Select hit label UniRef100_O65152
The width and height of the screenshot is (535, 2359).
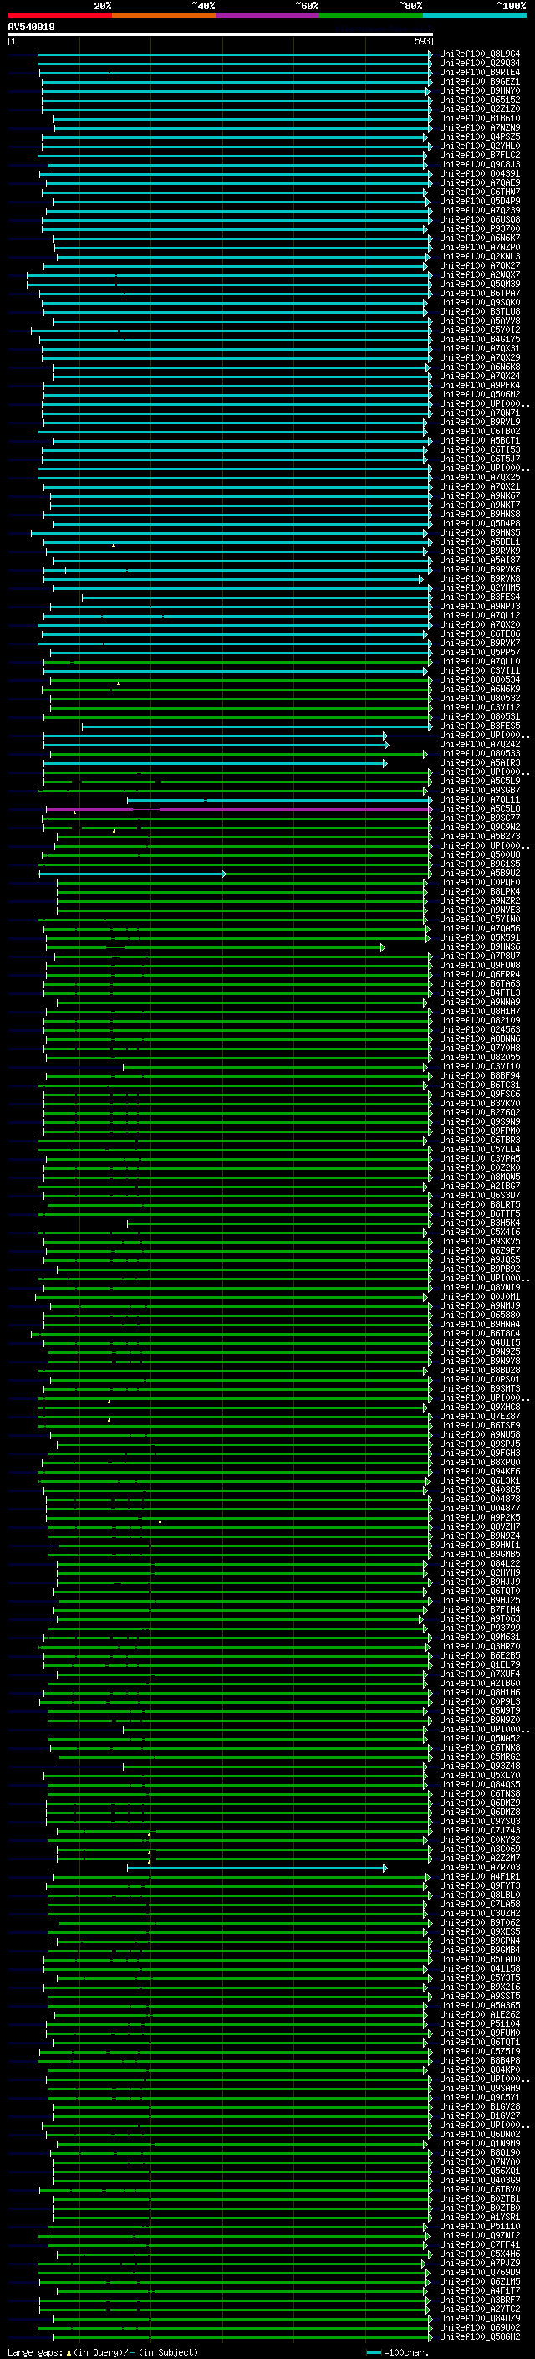[480, 100]
